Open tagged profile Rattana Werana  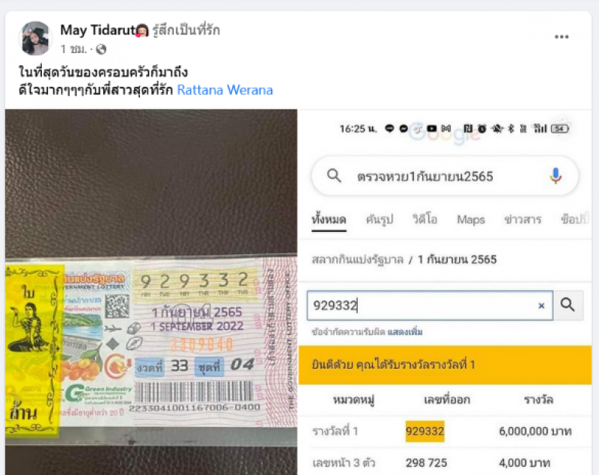tap(225, 90)
